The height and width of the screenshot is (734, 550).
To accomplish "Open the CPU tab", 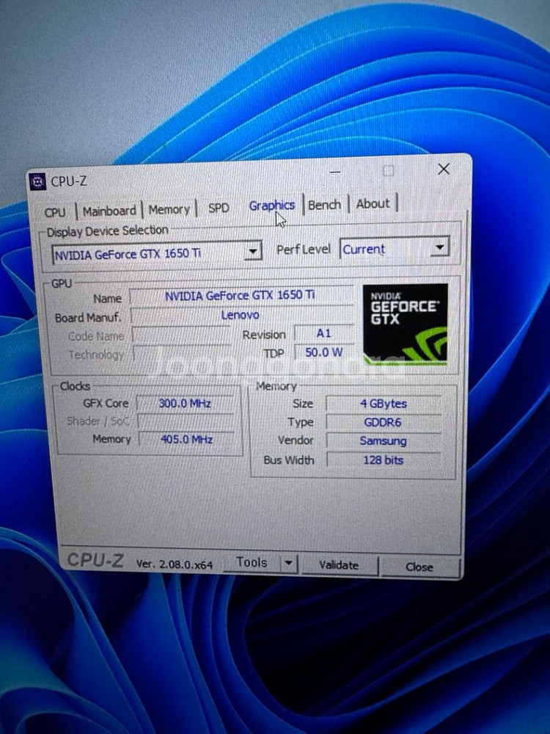I will click(x=55, y=212).
